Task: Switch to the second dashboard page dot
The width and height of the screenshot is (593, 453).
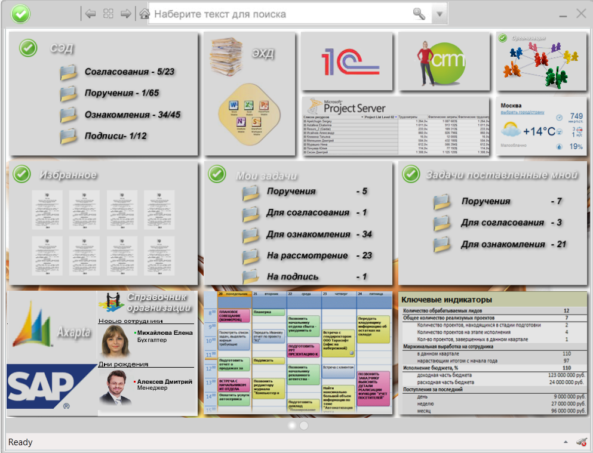Action: pyautogui.click(x=303, y=426)
